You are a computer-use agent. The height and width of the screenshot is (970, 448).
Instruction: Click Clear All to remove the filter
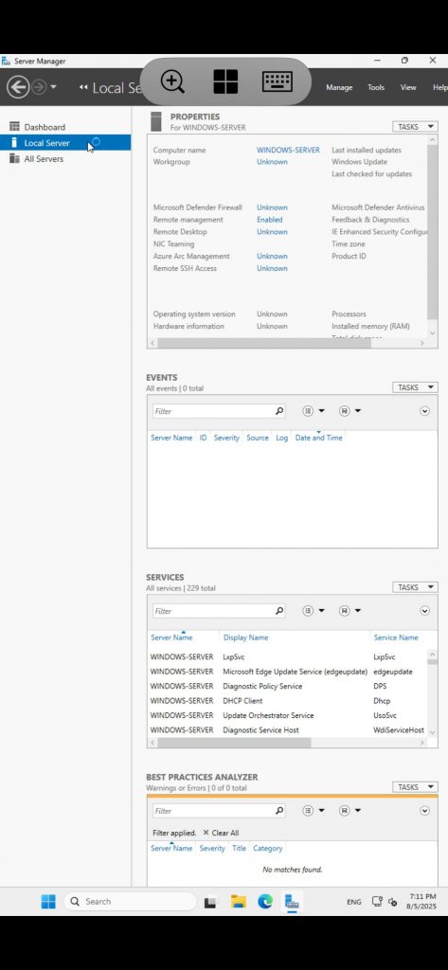coord(221,833)
